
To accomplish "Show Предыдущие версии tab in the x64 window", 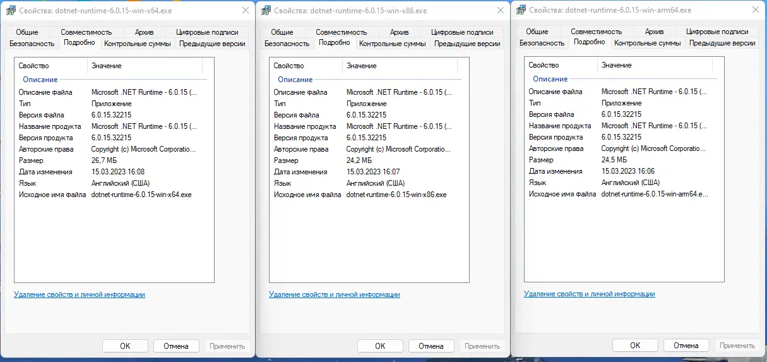I will pyautogui.click(x=212, y=44).
